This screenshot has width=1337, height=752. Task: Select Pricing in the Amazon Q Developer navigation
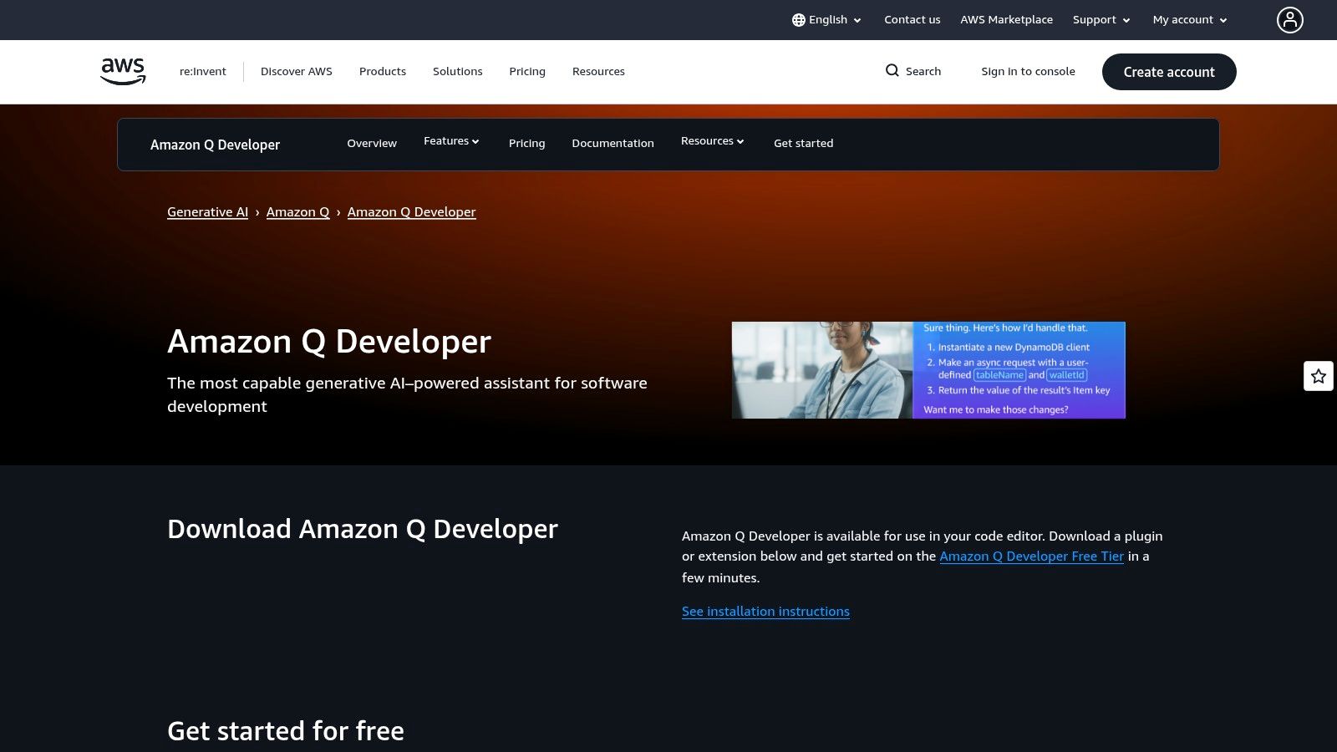pyautogui.click(x=526, y=143)
